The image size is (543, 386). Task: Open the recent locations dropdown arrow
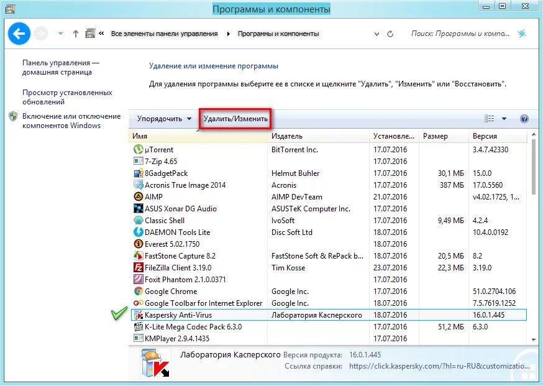coord(61,34)
